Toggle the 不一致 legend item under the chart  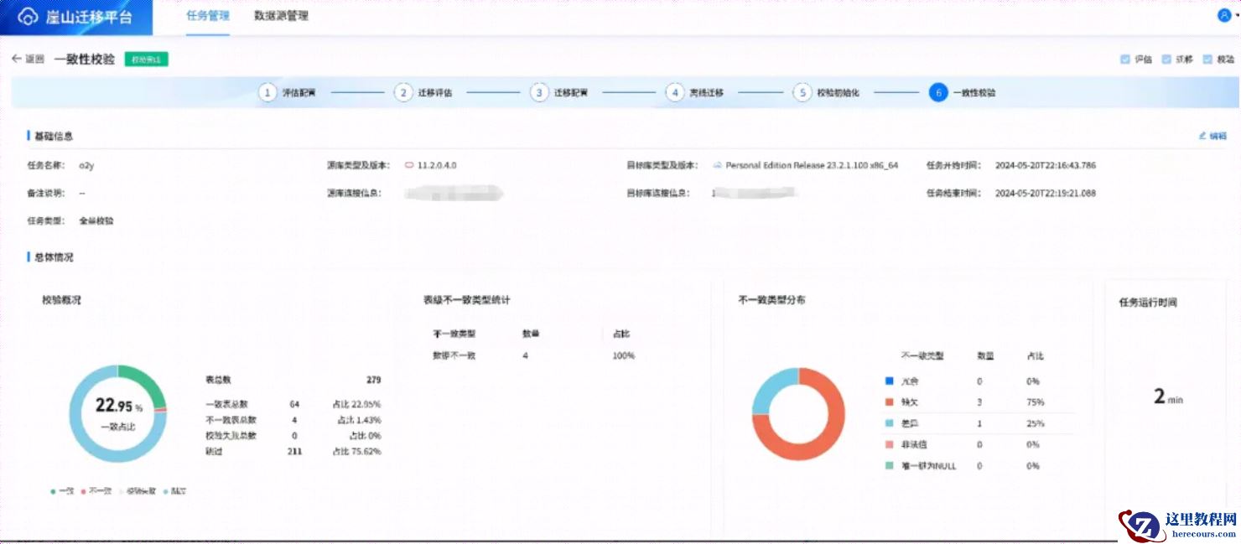[96, 491]
